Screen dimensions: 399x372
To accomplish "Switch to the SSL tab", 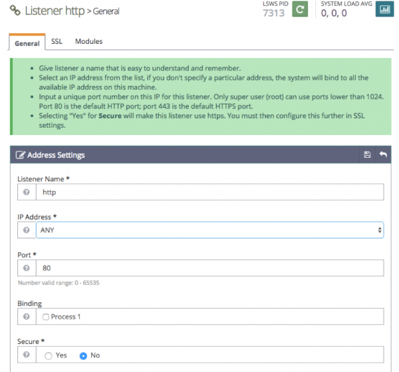I will coord(57,41).
